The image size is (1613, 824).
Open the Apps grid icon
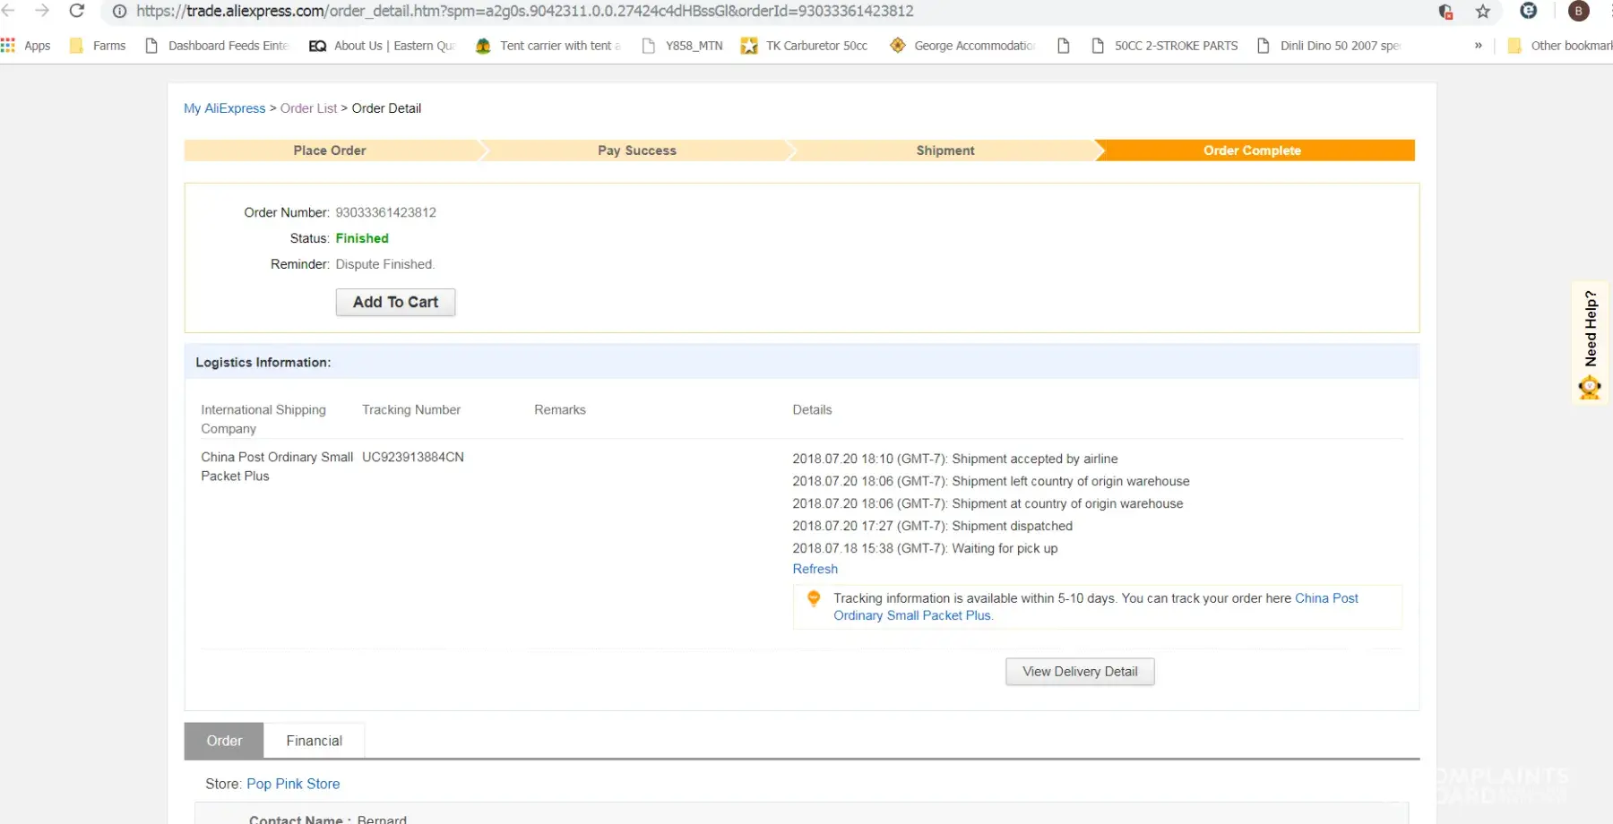tap(8, 45)
